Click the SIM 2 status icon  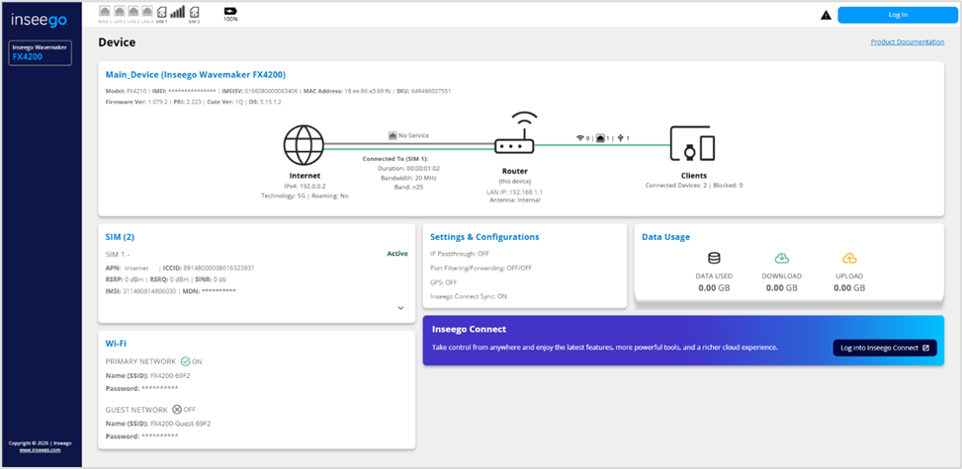point(194,12)
